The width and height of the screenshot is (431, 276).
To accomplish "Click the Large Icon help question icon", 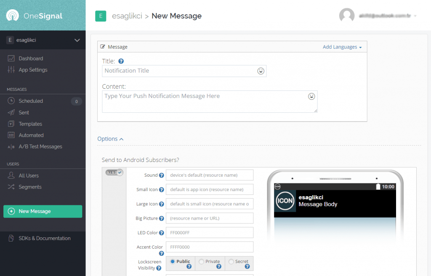I will pyautogui.click(x=161, y=204).
